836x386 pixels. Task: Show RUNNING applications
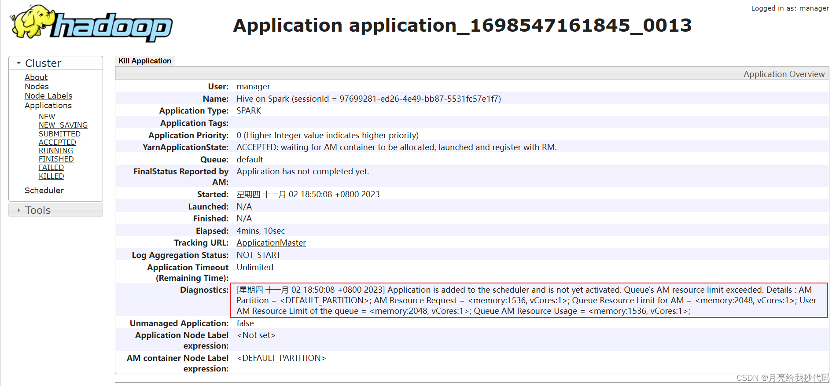tap(56, 151)
